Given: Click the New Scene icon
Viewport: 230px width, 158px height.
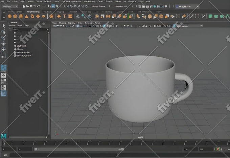Looking at the screenshot, I should [24, 6].
